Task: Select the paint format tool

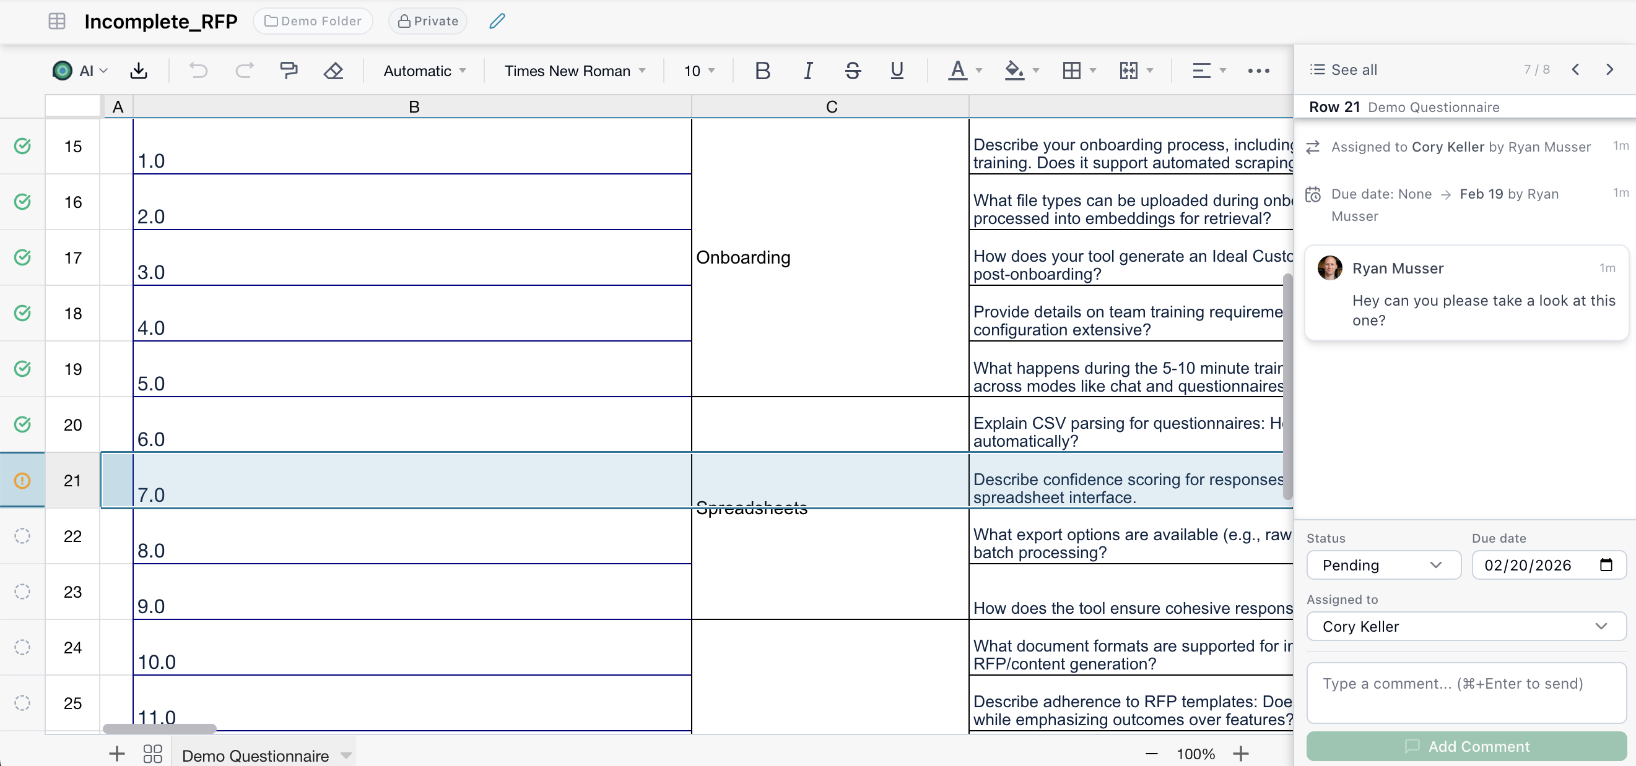Action: pos(289,71)
